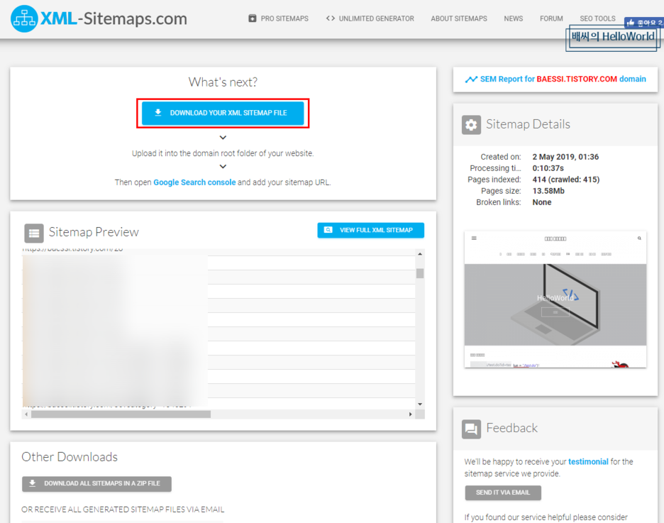Click the XML-Sitemaps.com site title text

coord(114,18)
